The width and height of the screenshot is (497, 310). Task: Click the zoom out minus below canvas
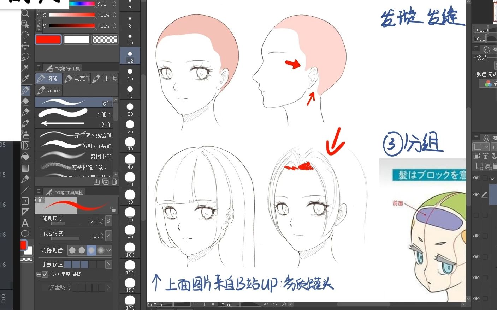pos(196,304)
